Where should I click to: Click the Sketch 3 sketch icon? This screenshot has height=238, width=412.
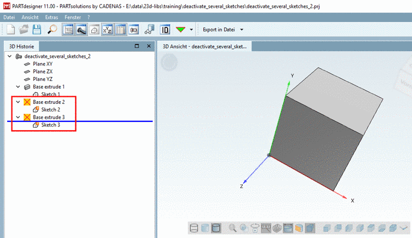coord(36,125)
